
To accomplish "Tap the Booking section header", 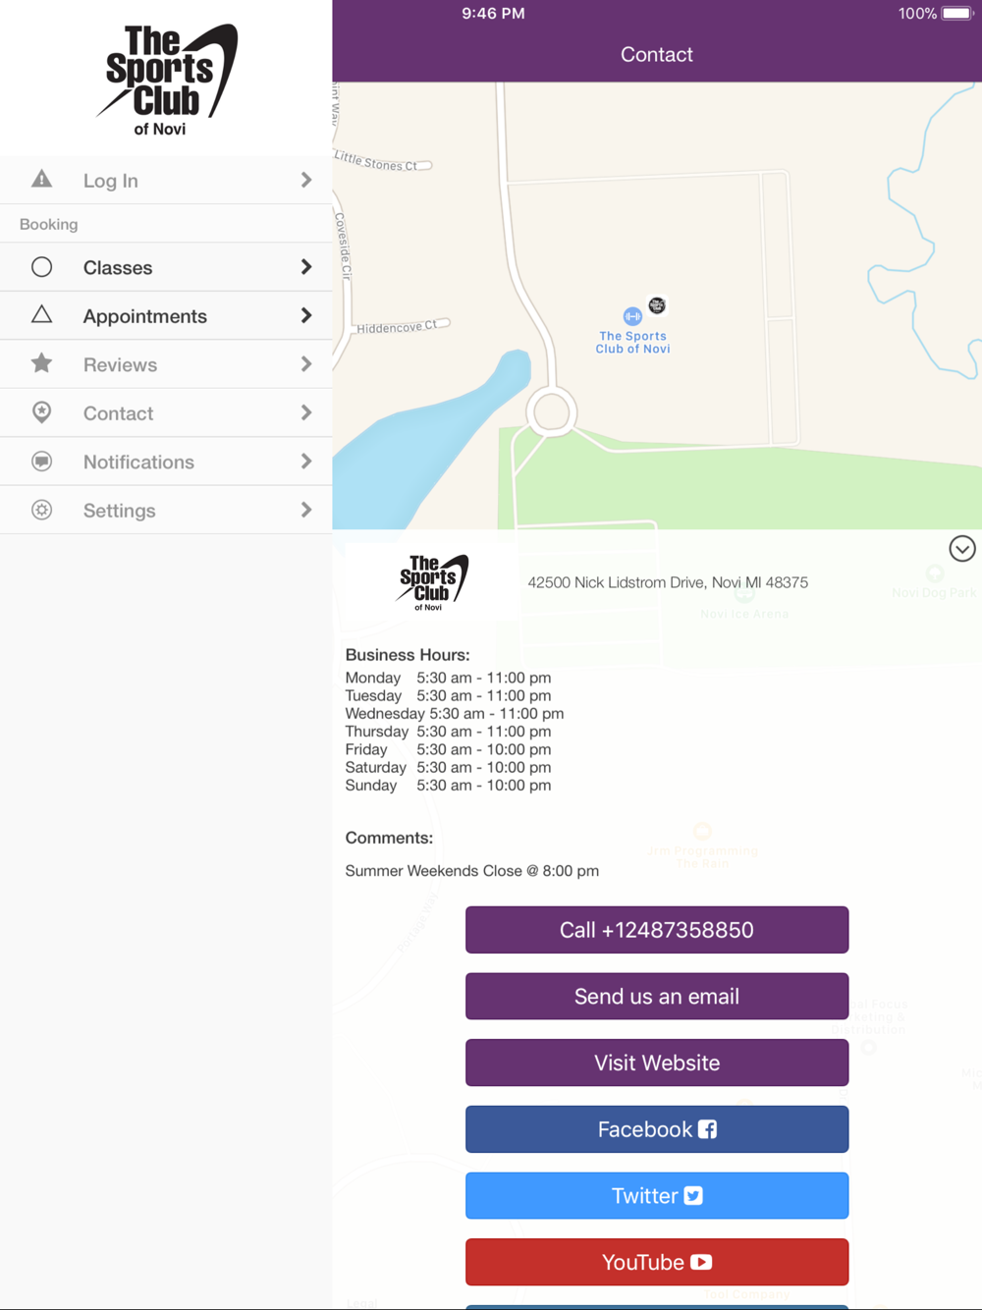I will [x=49, y=224].
